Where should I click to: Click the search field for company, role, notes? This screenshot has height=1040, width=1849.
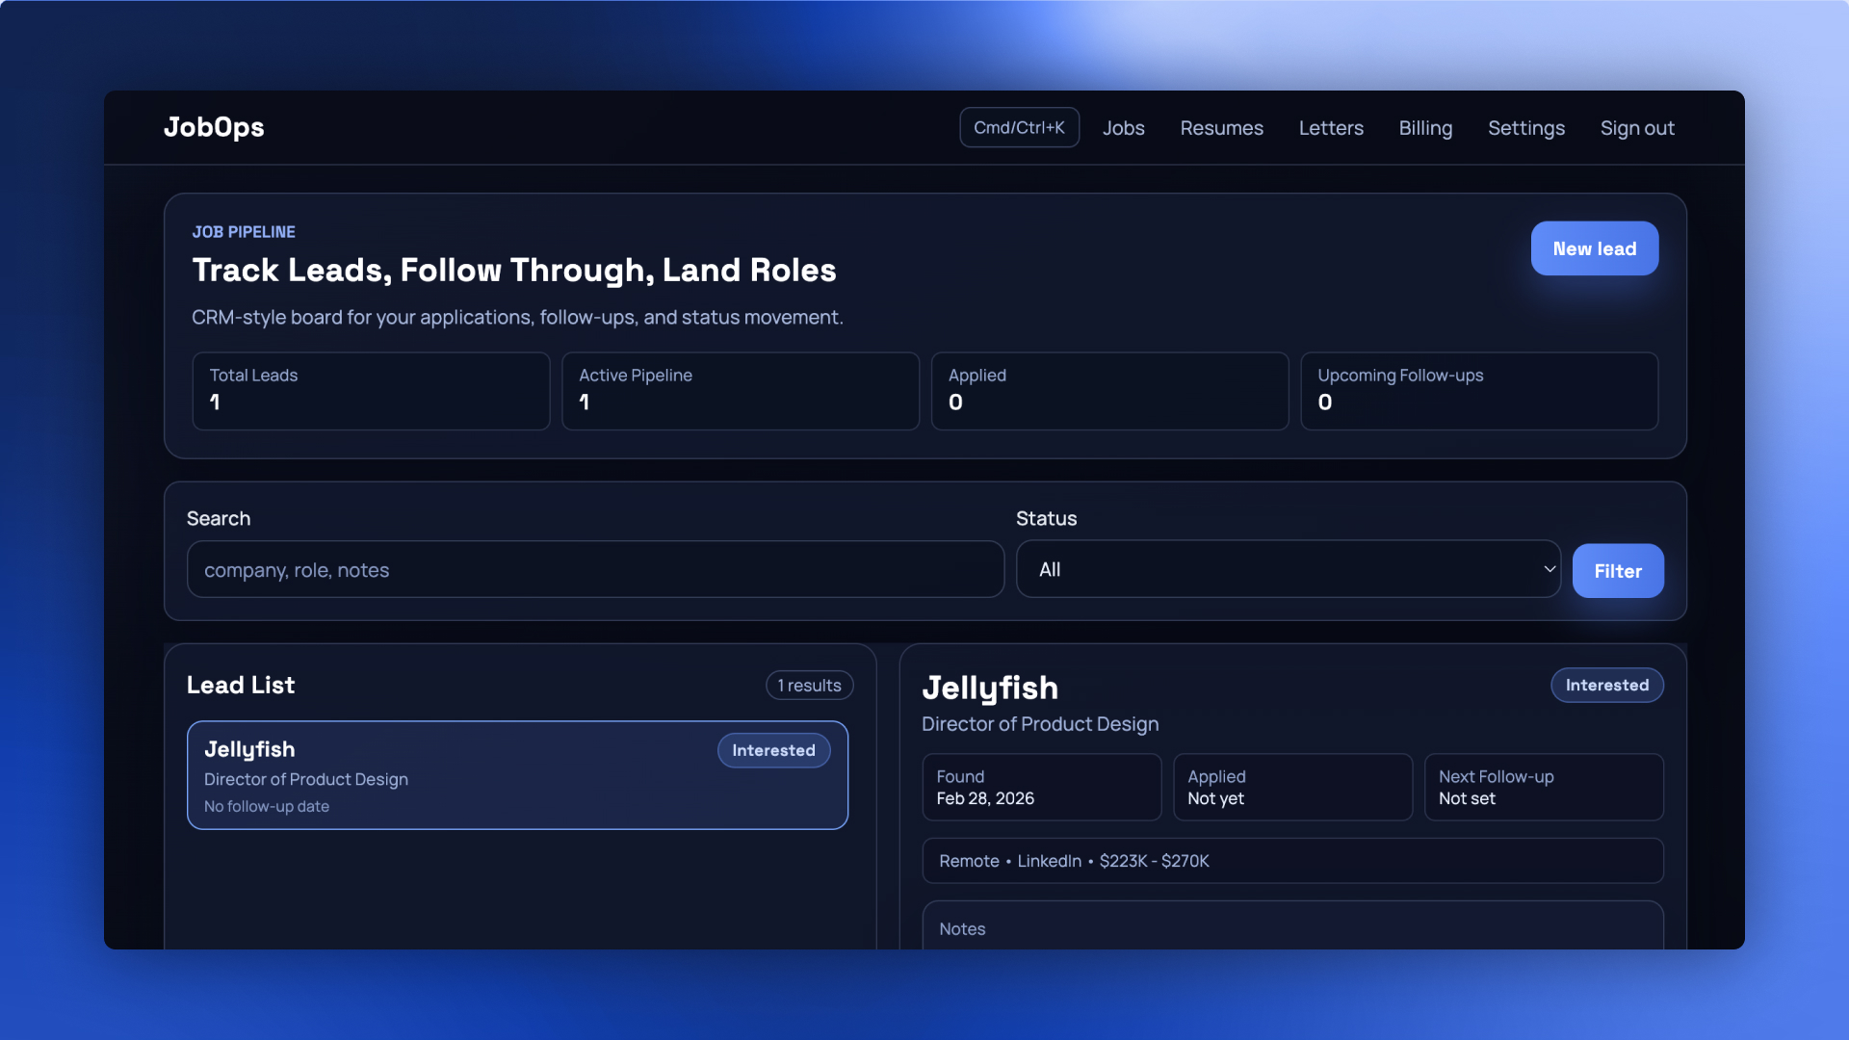(595, 570)
